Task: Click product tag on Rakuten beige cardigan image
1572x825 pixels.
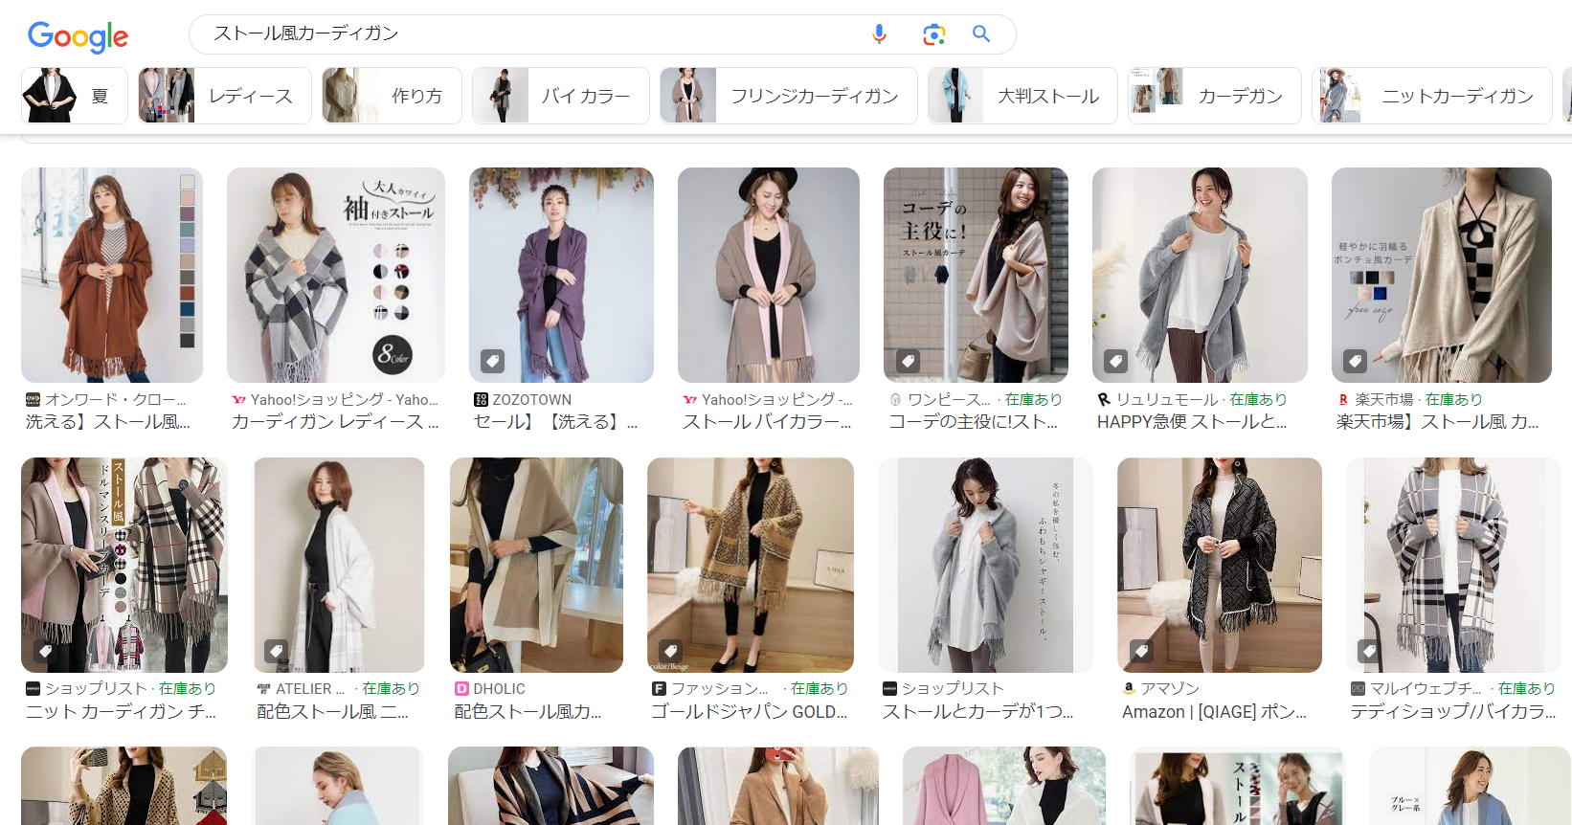Action: click(1355, 361)
